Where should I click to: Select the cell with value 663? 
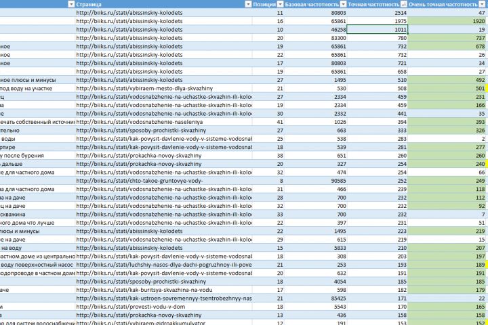coord(315,130)
